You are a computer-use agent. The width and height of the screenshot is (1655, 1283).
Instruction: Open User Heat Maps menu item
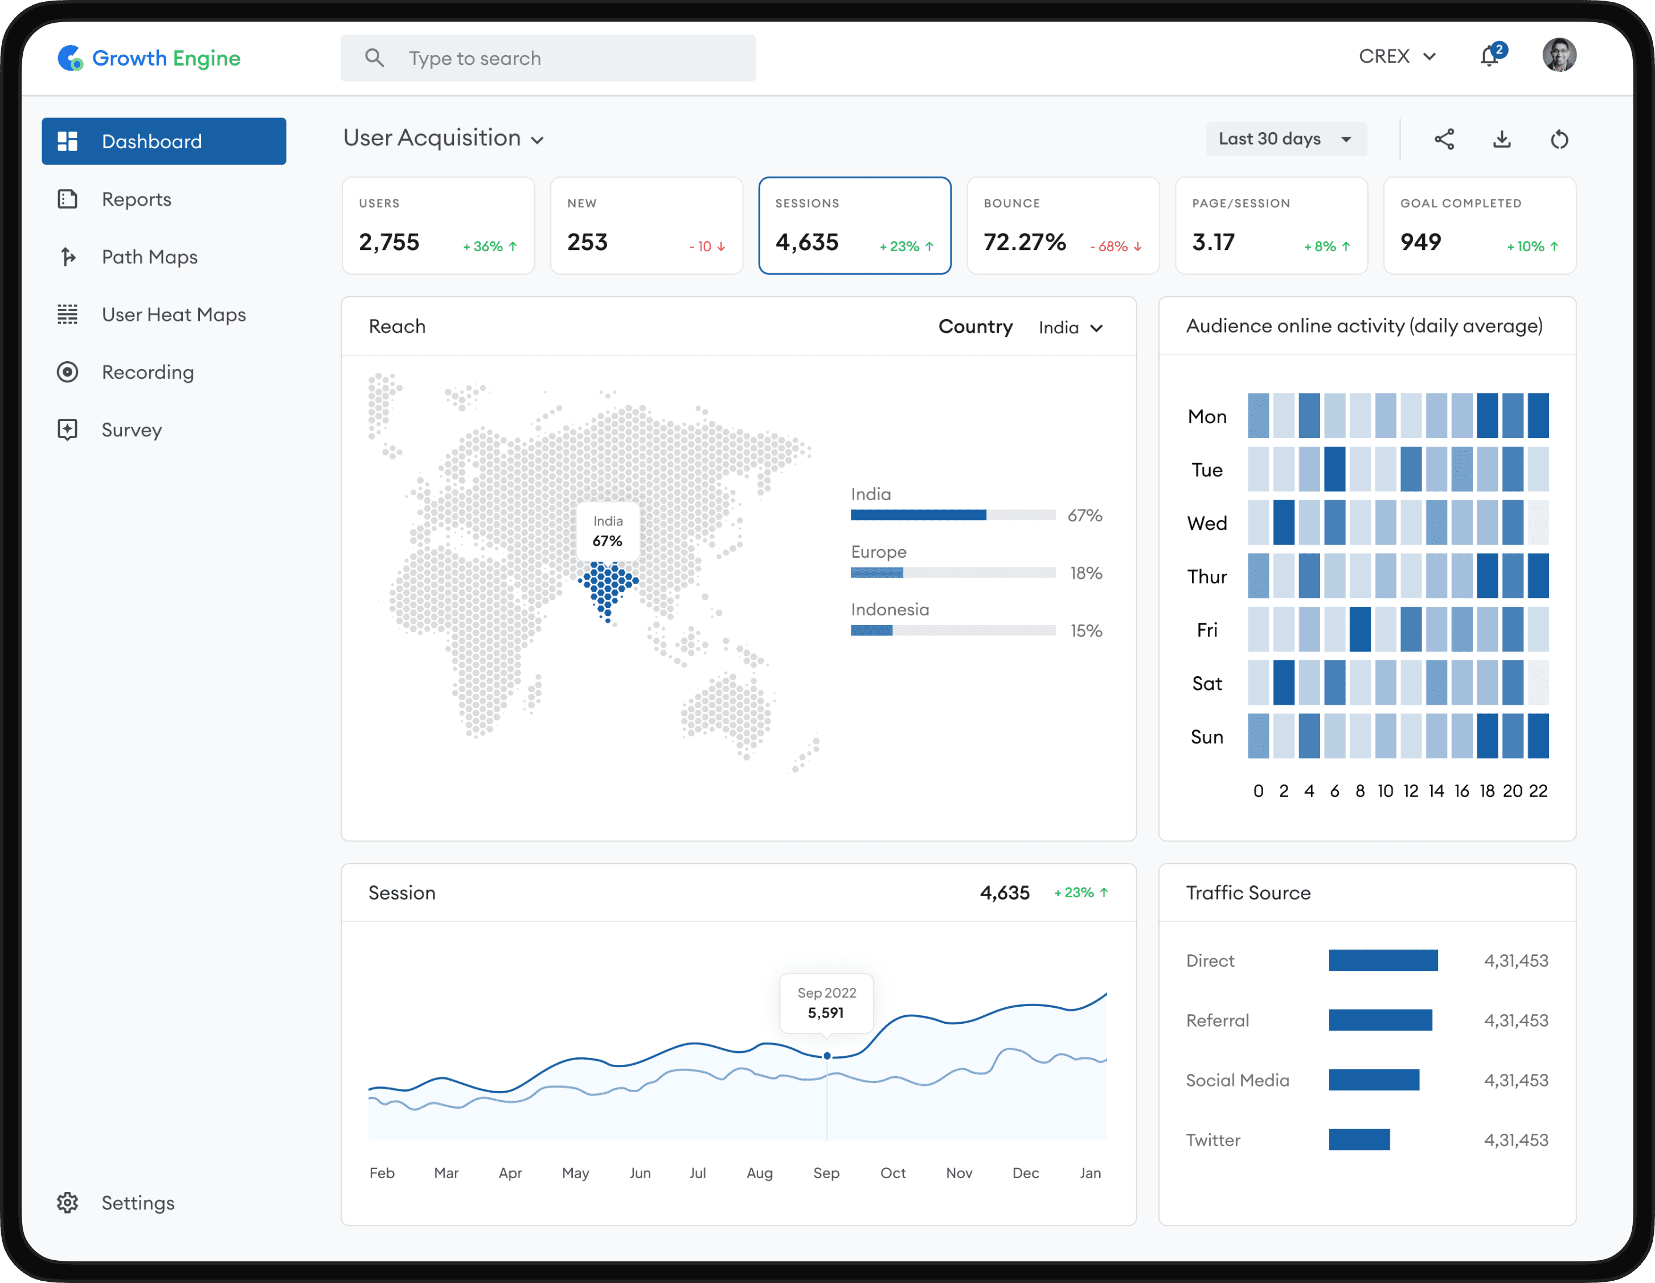click(x=174, y=314)
